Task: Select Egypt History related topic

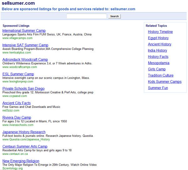Action: 158,38
